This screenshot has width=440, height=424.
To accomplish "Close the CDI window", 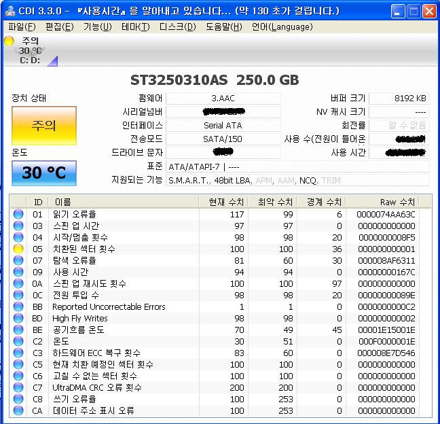I will tap(429, 12).
